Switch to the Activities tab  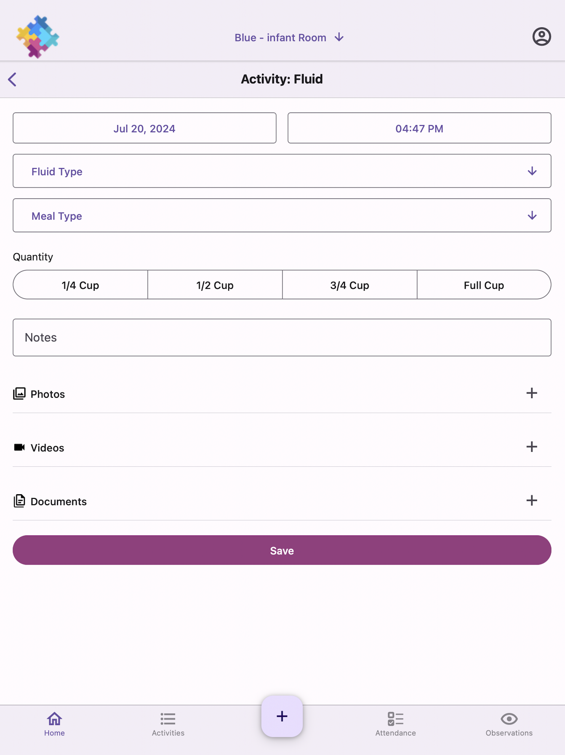click(x=168, y=724)
